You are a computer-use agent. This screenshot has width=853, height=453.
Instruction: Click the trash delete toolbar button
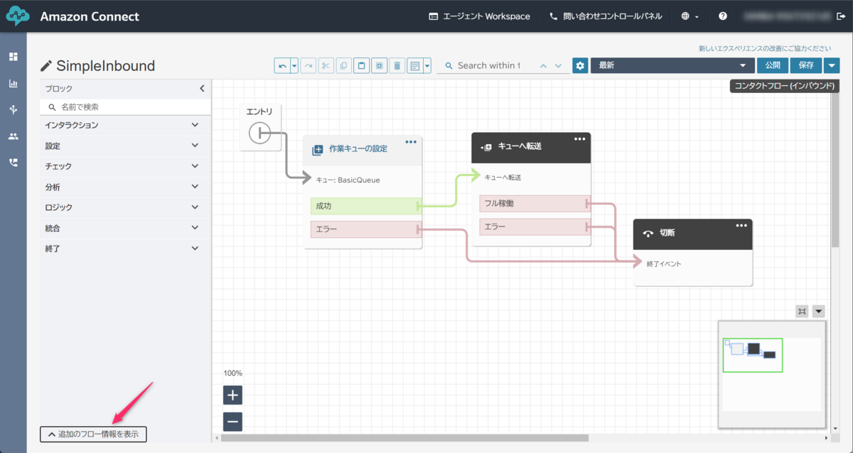(x=397, y=66)
